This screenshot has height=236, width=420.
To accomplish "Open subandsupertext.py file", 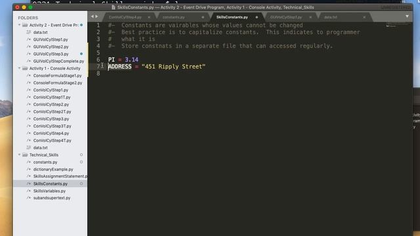I will tap(52, 198).
